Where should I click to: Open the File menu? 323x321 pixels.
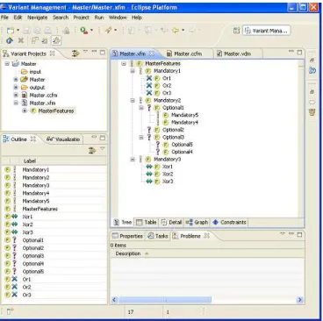(x=4, y=18)
